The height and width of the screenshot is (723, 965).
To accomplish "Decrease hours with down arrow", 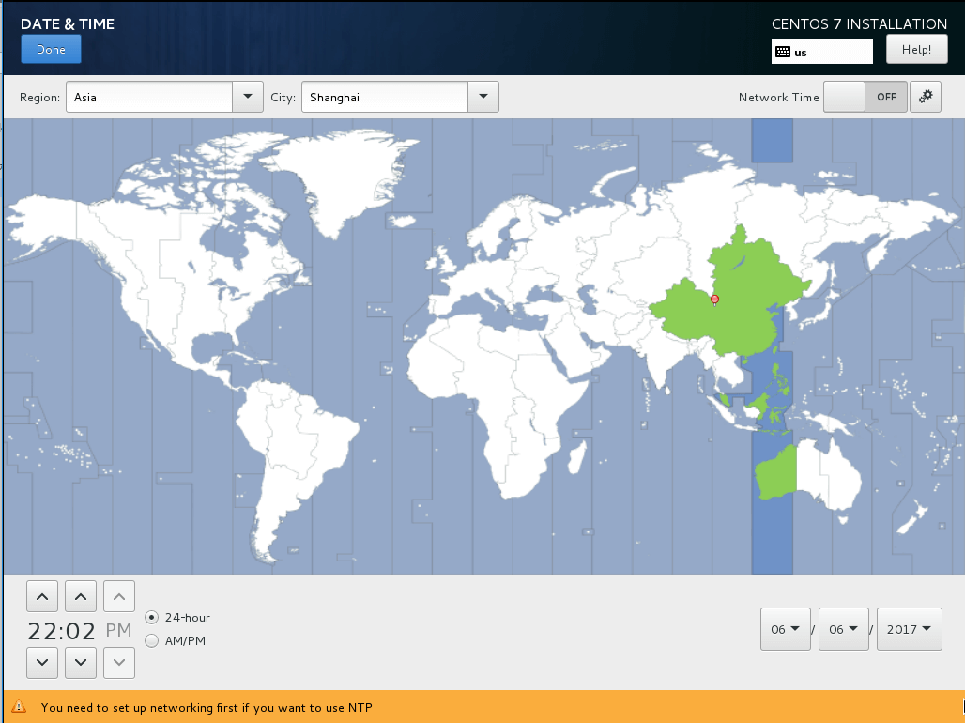I will point(42,663).
